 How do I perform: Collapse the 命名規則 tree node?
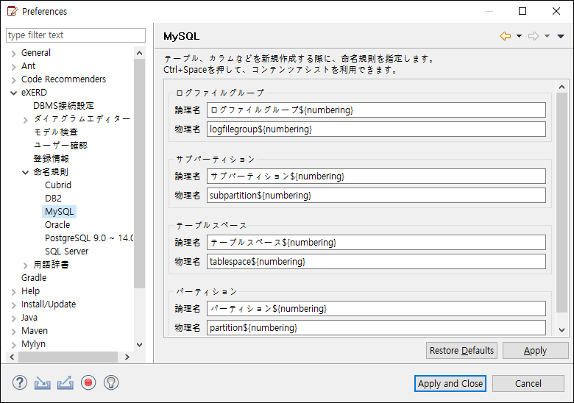coord(25,172)
